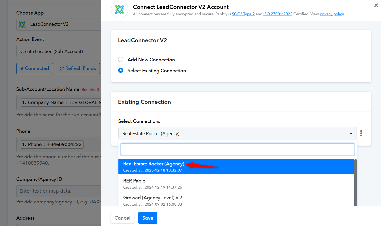This screenshot has width=381, height=226.
Task: Click the LeadConnector V2 app icon in Choose App
Action: [x=22, y=24]
